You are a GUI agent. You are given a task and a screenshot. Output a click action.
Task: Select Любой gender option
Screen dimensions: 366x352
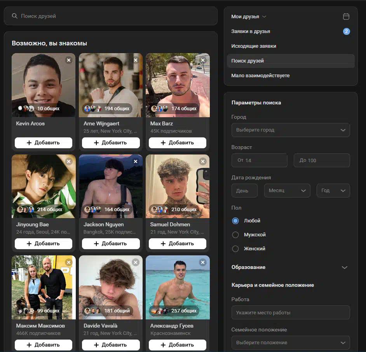click(246, 221)
